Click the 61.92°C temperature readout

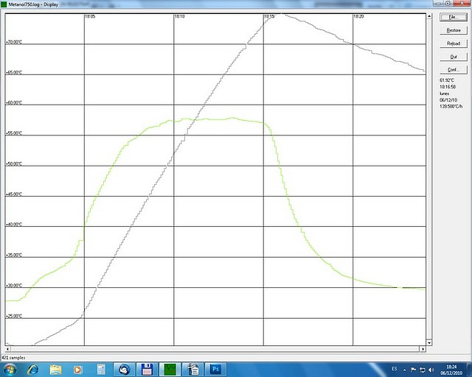[x=447, y=80]
